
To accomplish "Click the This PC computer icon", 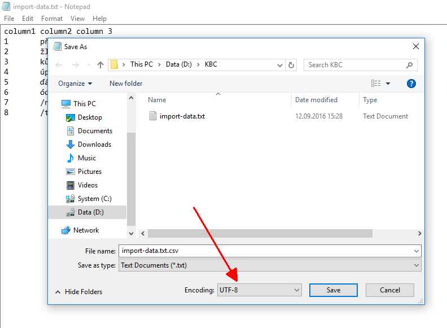I will pyautogui.click(x=66, y=104).
